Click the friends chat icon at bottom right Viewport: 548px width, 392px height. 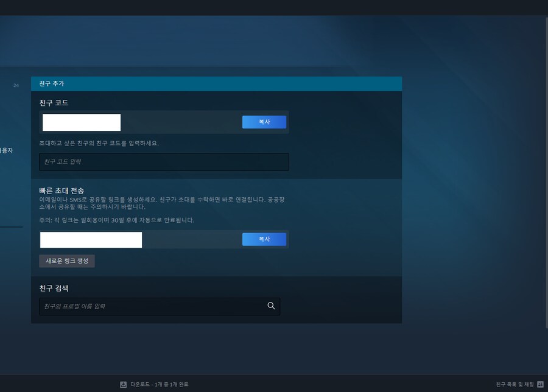tap(540, 384)
